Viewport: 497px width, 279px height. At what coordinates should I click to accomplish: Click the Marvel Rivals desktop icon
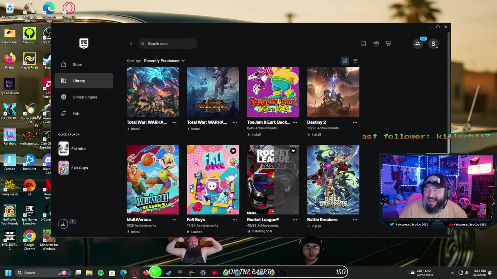click(30, 61)
